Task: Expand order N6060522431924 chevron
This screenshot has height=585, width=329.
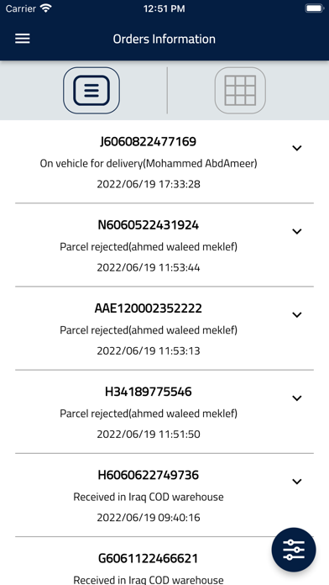Action: point(296,231)
